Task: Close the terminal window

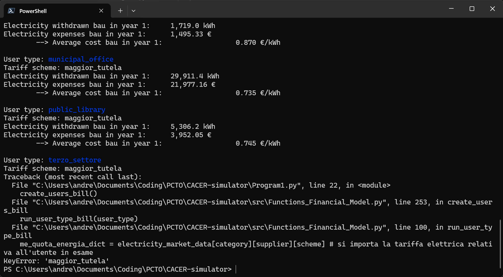Action: tap(493, 9)
